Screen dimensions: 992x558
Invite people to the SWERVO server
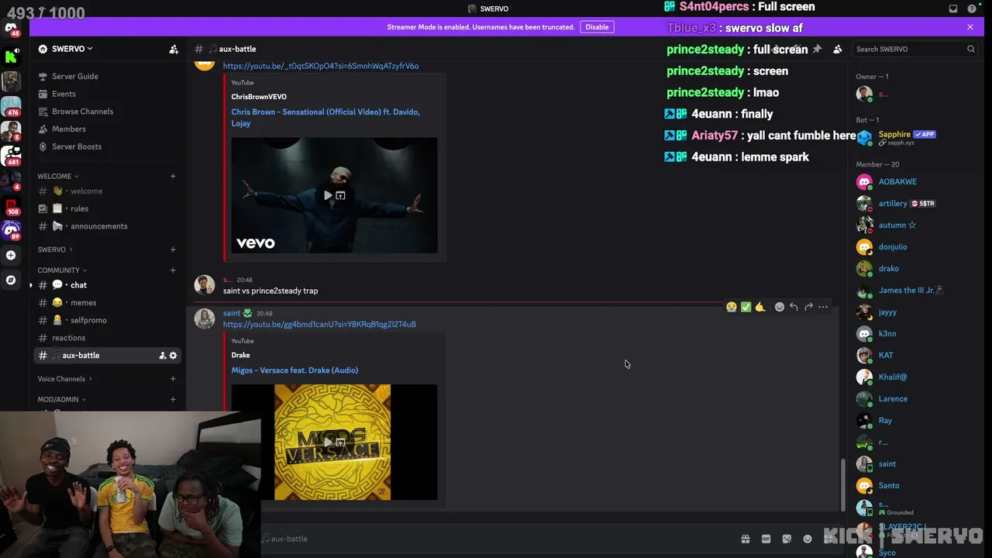click(x=174, y=49)
